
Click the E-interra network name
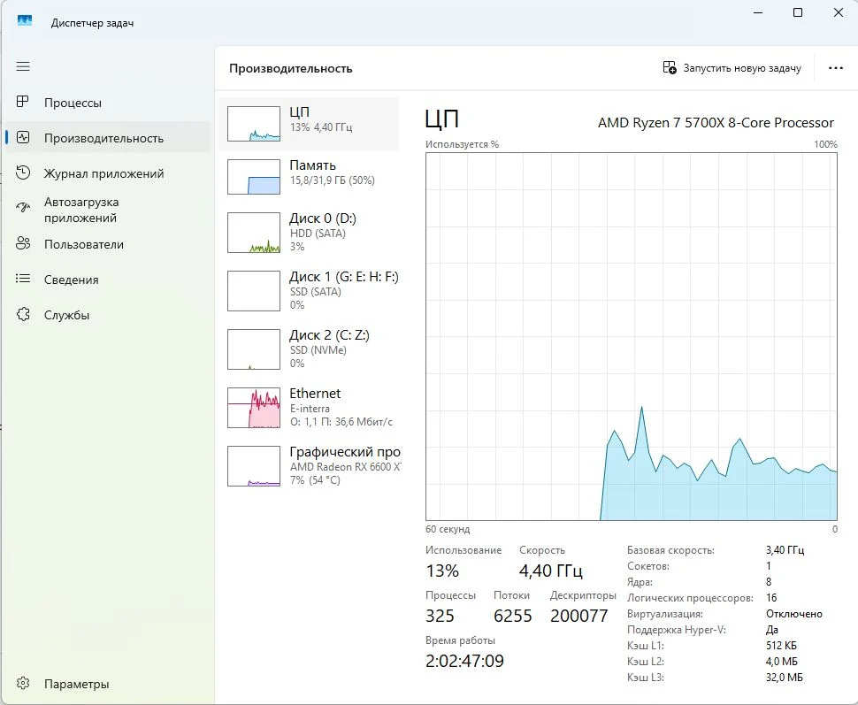coord(310,409)
